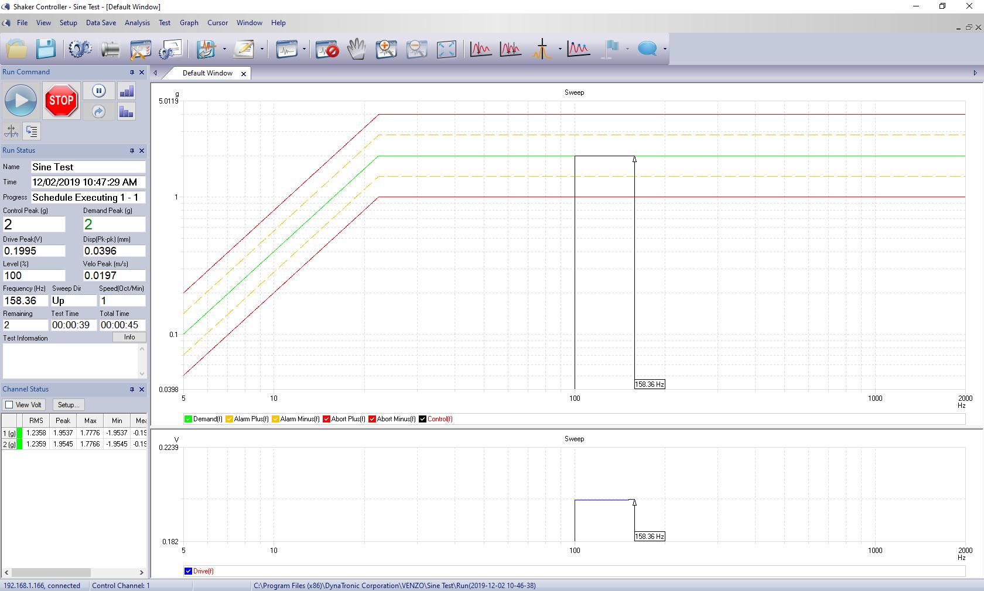984x591 pixels.
Task: Click the decrease level bars icon
Action: click(127, 112)
